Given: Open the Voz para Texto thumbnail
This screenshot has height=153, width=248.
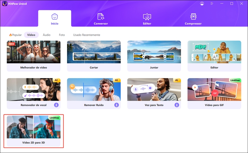Looking at the screenshot, I should click(154, 89).
